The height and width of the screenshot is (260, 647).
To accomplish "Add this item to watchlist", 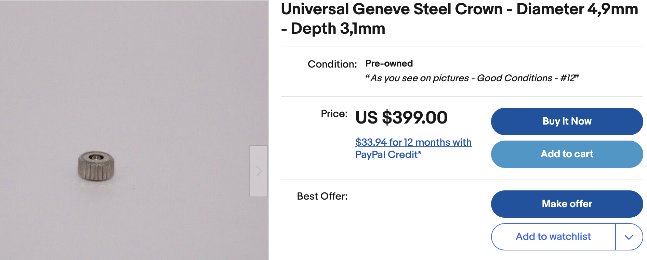I will coord(553,237).
